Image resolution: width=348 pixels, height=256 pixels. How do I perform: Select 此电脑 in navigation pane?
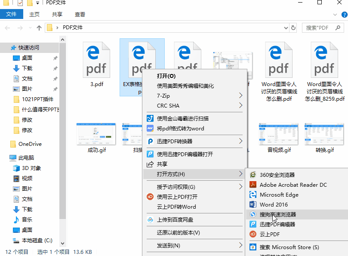pyautogui.click(x=26, y=157)
